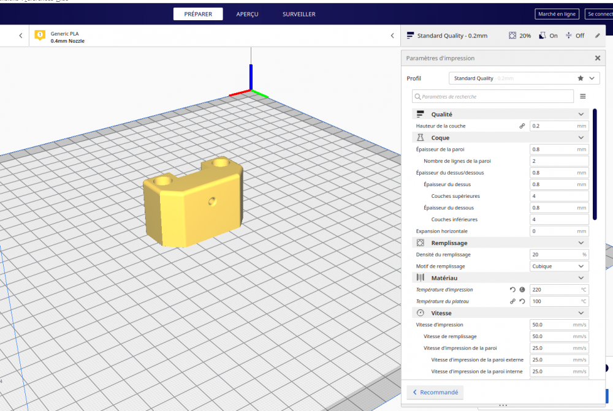Screen dimensions: 613x411
Task: Click the Épaisseur du dessous value field
Action: click(559, 208)
